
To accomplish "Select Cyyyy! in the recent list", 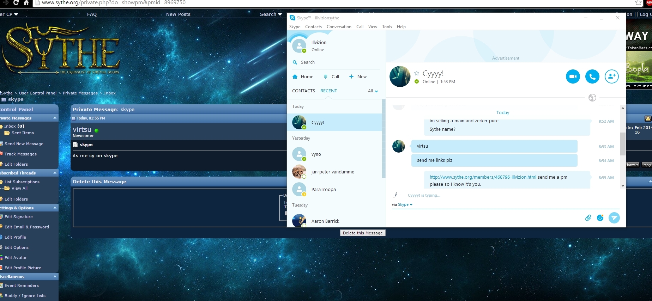I will tap(334, 122).
